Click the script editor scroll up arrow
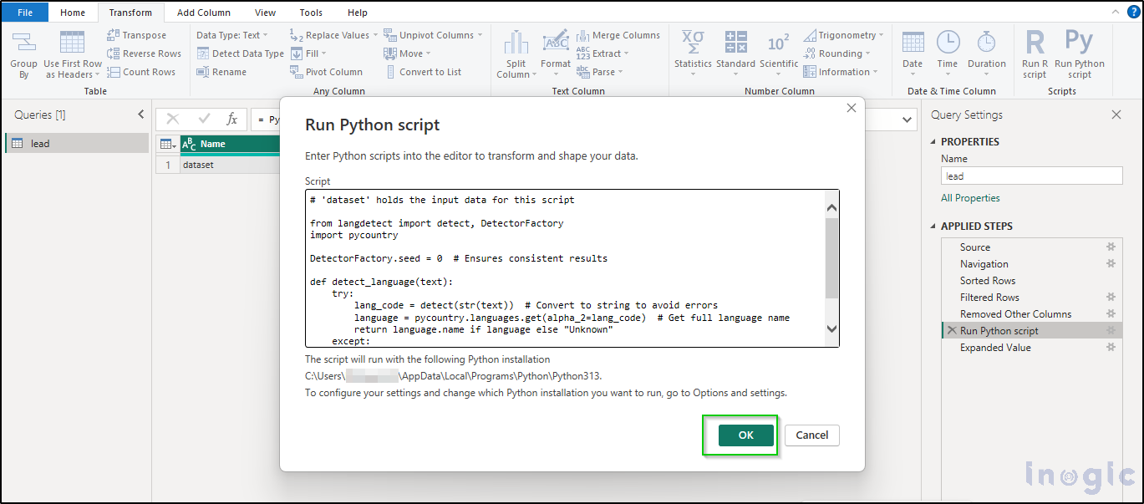The width and height of the screenshot is (1144, 504). click(831, 208)
